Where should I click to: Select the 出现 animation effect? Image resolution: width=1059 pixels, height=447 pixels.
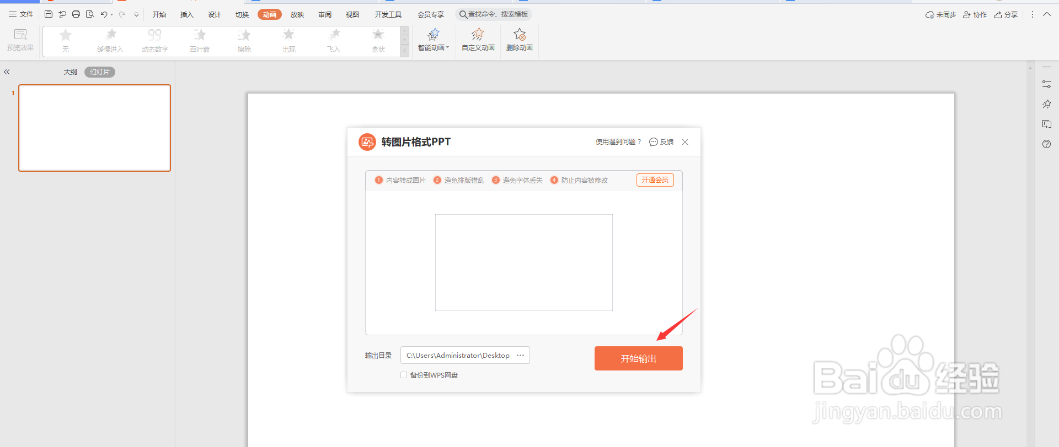point(289,41)
